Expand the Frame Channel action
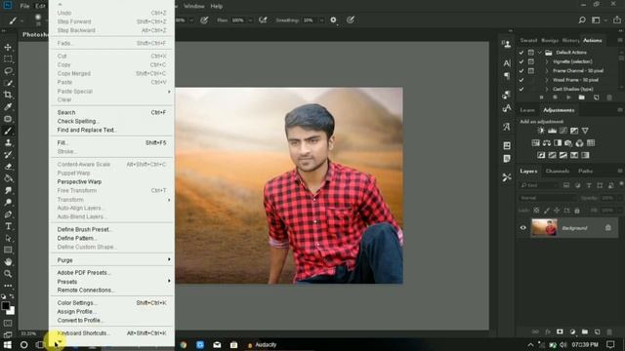This screenshot has width=625, height=351. pyautogui.click(x=547, y=71)
